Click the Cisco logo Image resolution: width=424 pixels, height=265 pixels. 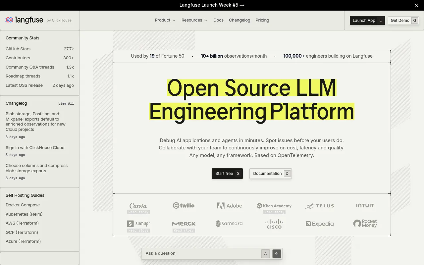[x=274, y=224]
